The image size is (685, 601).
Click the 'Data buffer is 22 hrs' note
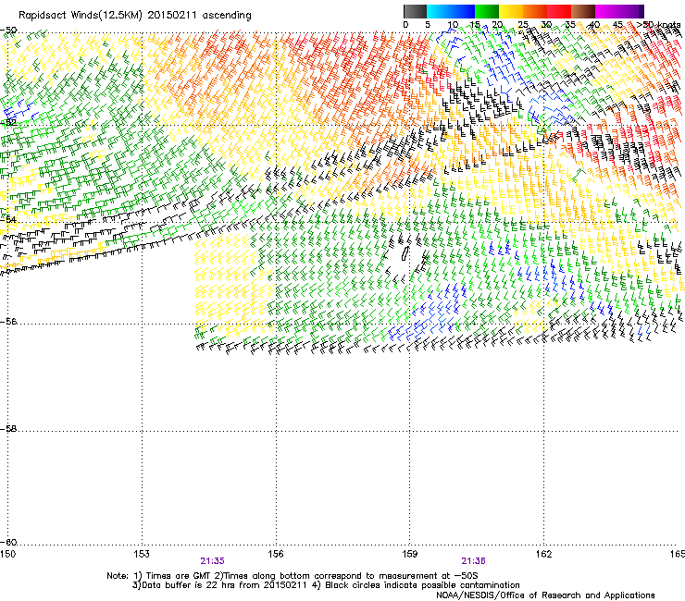219,585
